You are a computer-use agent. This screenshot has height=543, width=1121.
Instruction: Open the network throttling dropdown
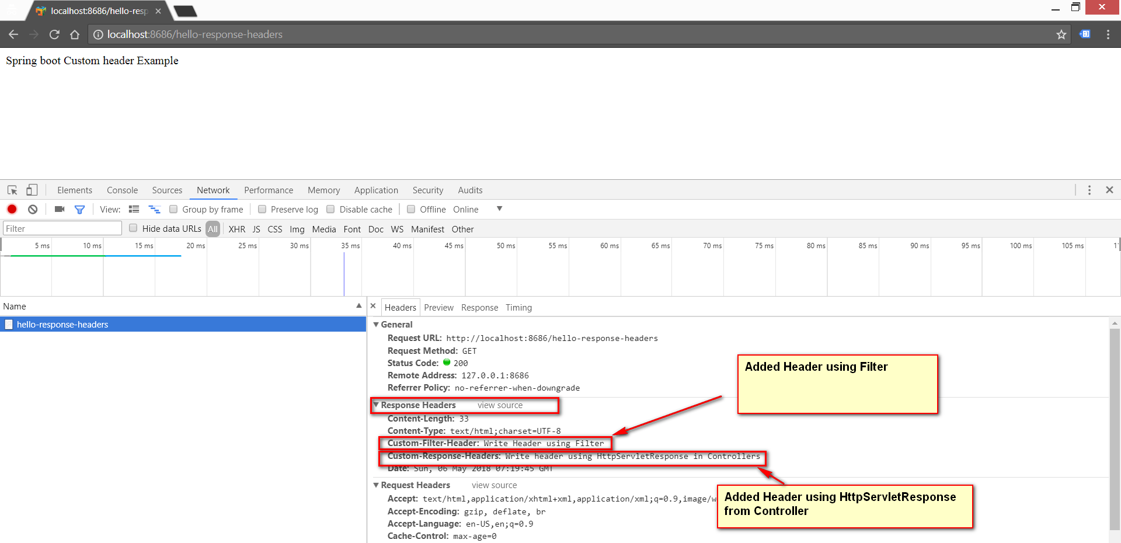click(x=499, y=209)
